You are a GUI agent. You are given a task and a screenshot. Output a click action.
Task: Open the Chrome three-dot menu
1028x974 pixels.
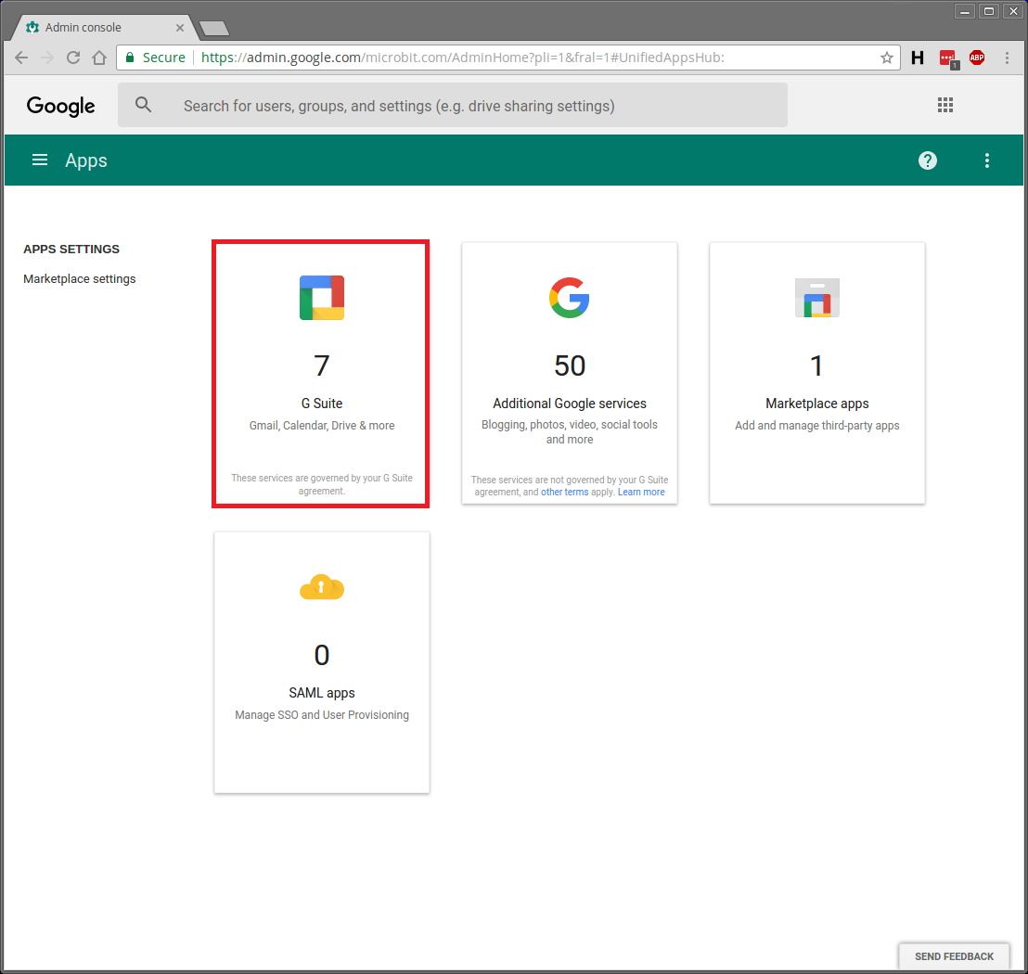tap(1007, 58)
